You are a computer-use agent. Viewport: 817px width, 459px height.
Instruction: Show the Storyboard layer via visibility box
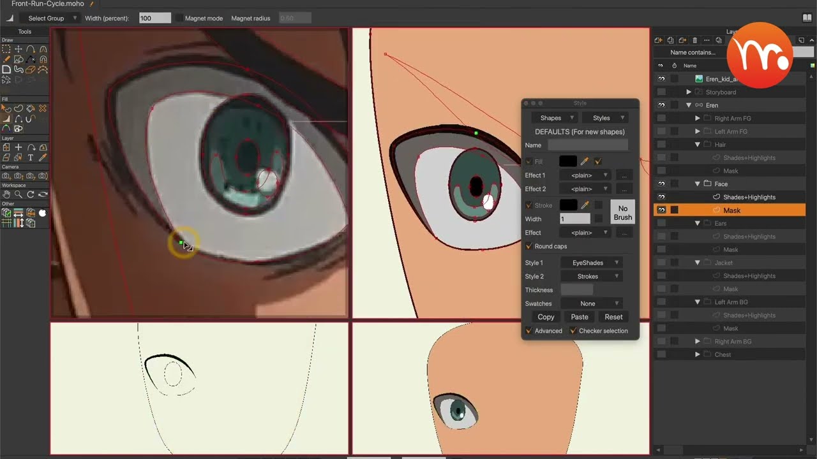(661, 92)
